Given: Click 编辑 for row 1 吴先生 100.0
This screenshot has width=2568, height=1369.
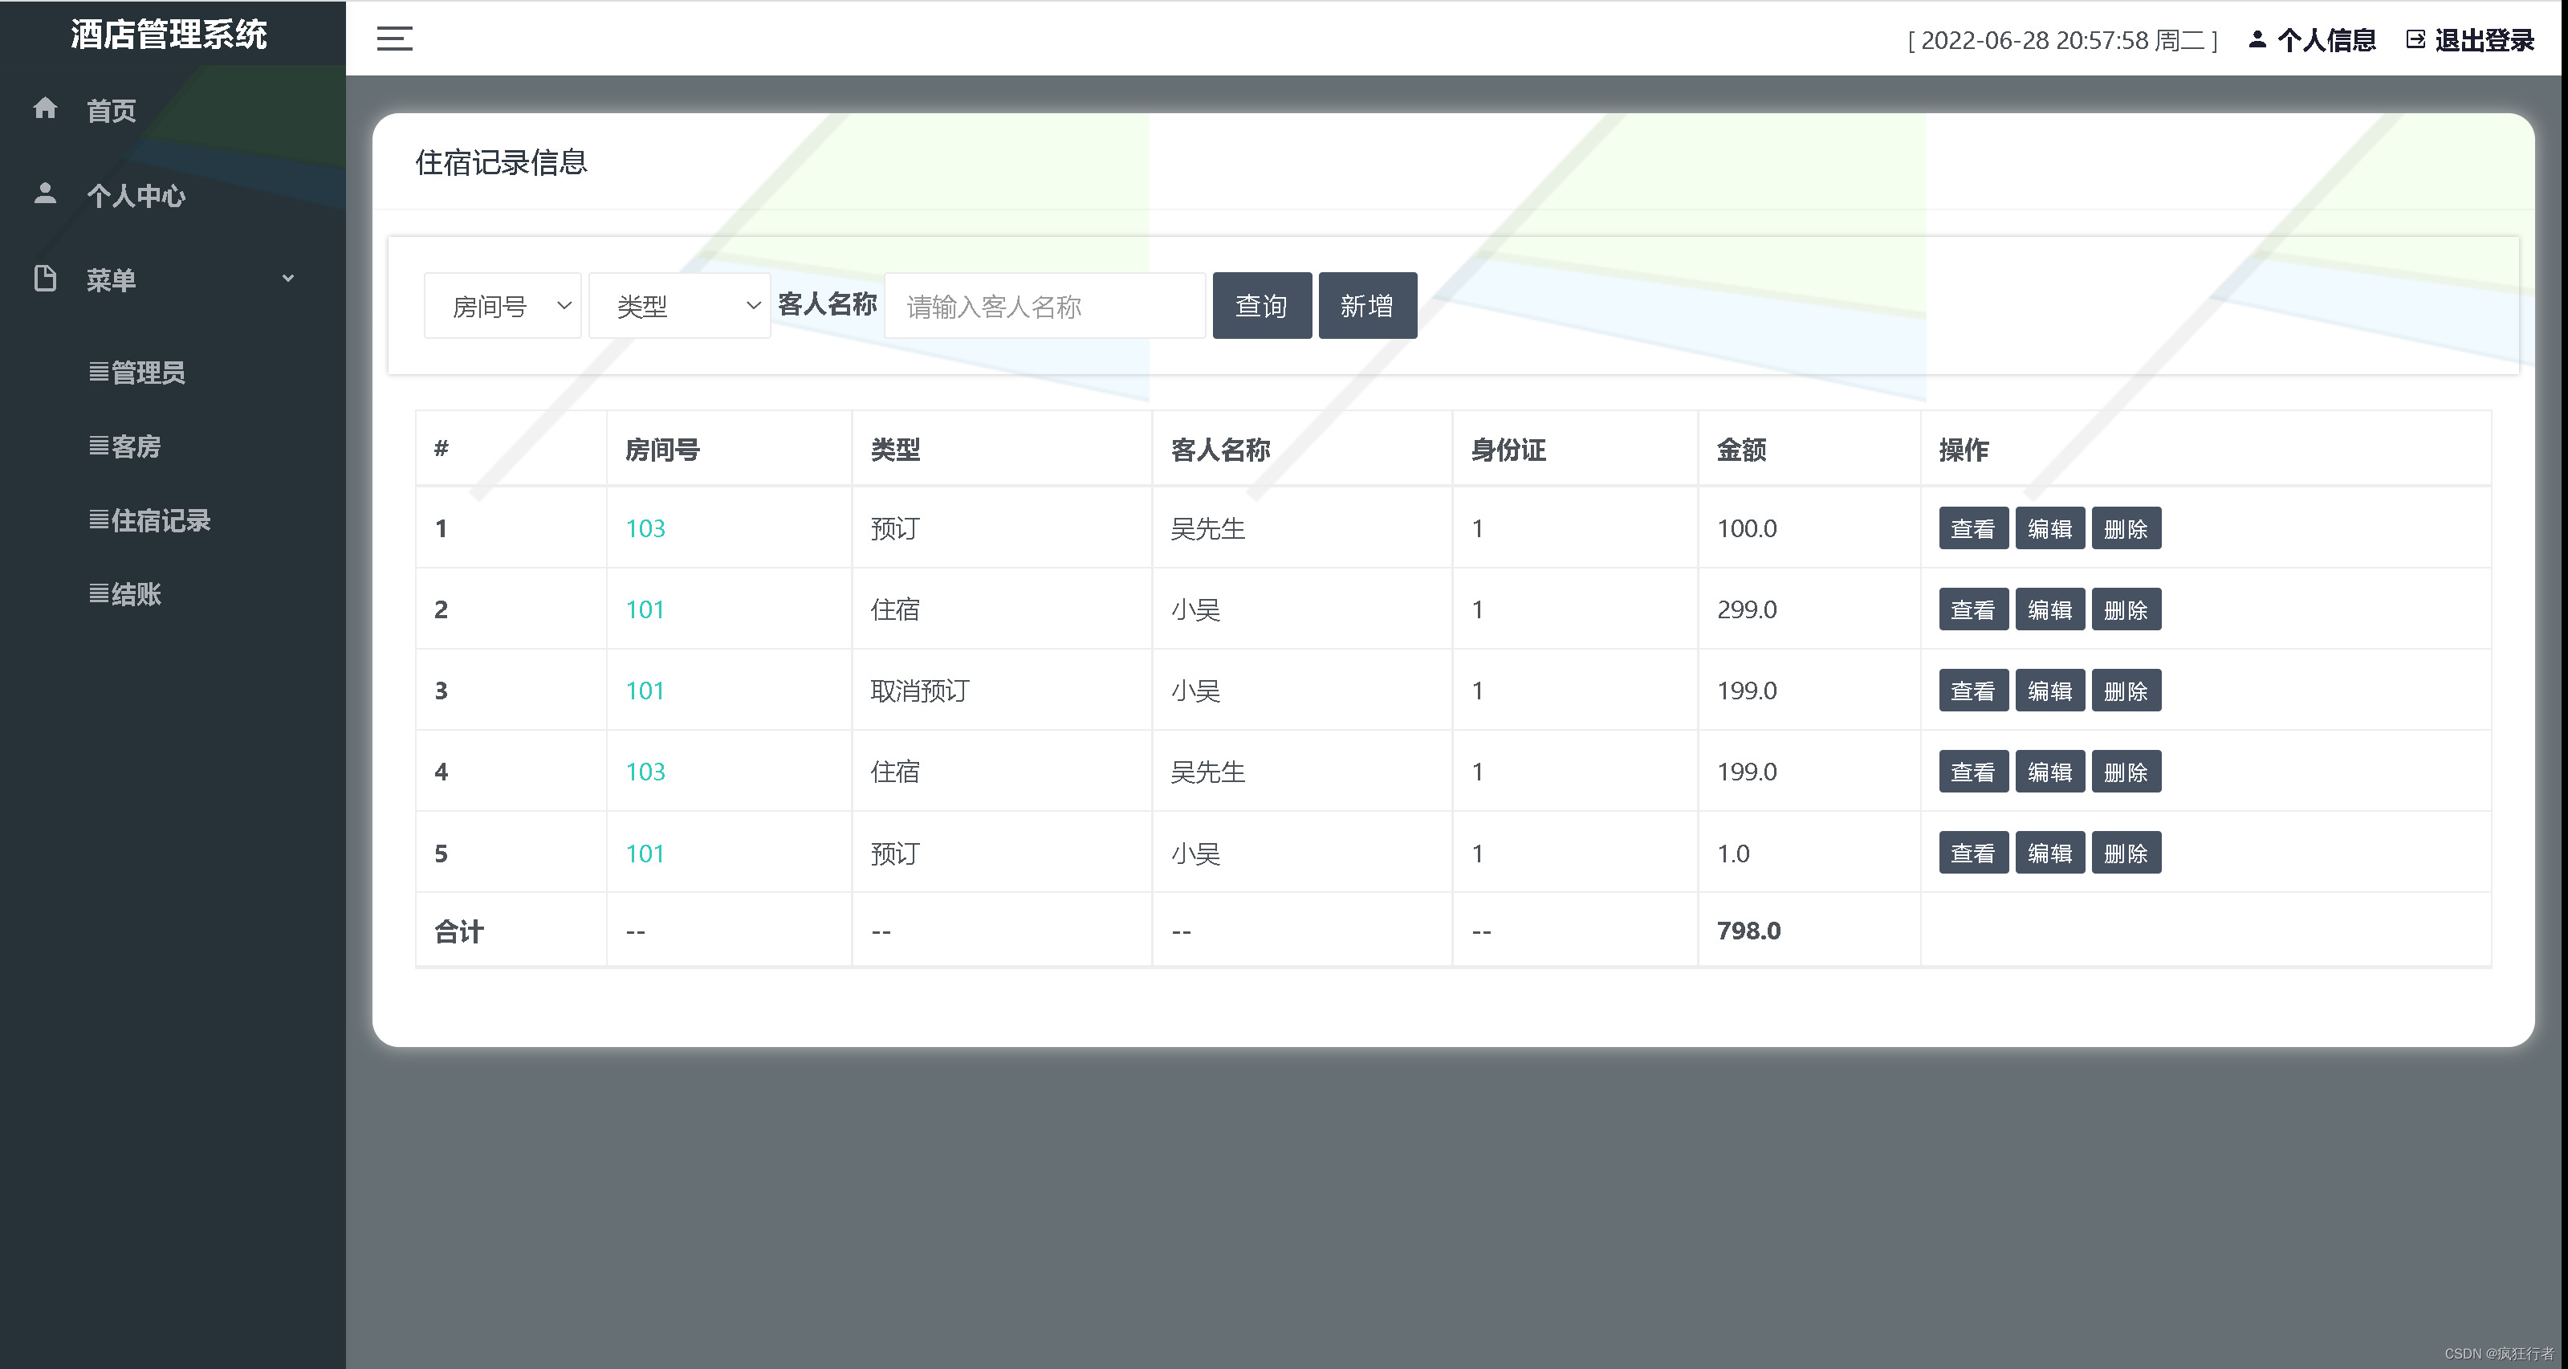Looking at the screenshot, I should pyautogui.click(x=2049, y=528).
